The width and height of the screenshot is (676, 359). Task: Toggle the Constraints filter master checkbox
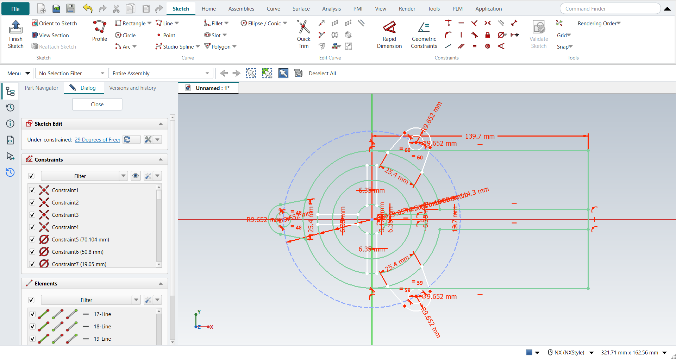pos(31,176)
